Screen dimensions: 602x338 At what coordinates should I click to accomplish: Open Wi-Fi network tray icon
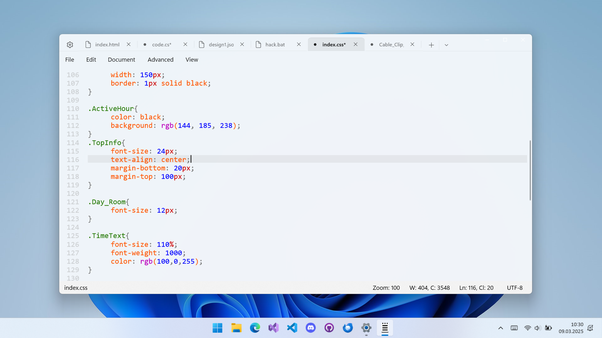pos(528,328)
